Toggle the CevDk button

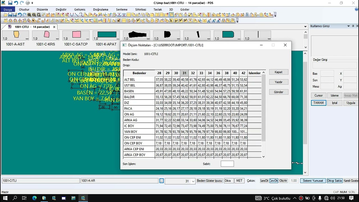pos(274,181)
